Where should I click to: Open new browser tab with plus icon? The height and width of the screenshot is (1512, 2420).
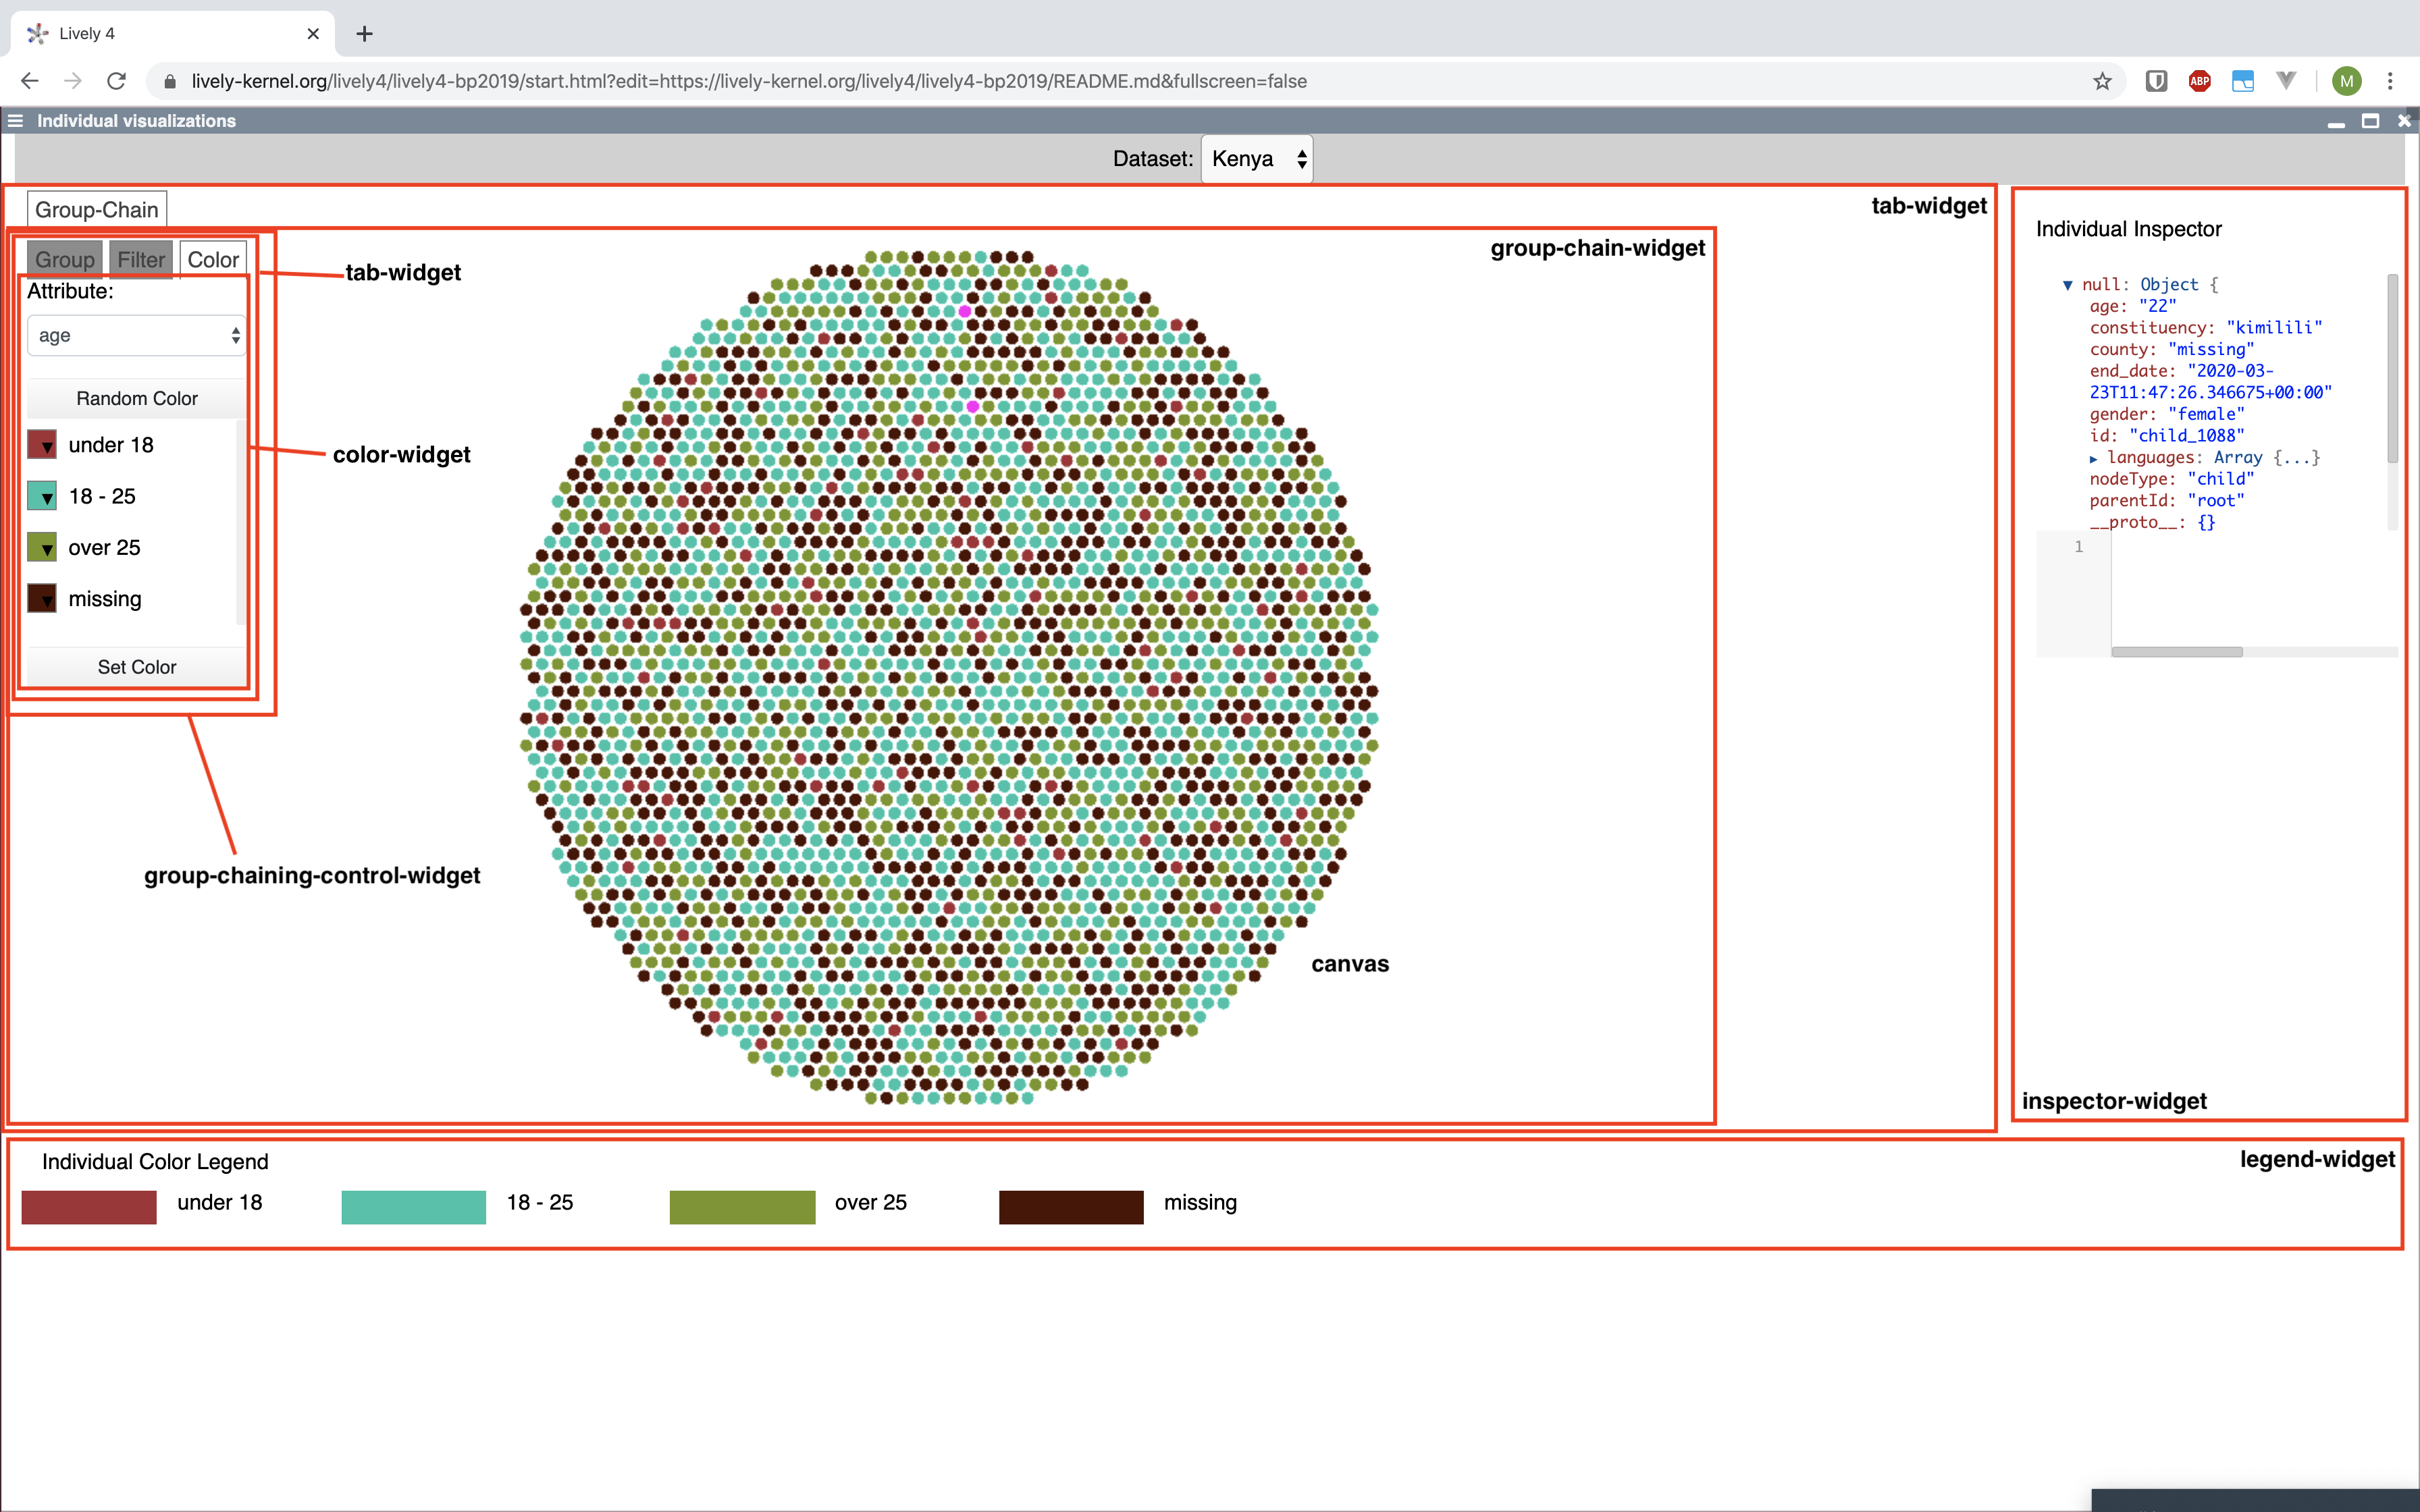click(364, 34)
